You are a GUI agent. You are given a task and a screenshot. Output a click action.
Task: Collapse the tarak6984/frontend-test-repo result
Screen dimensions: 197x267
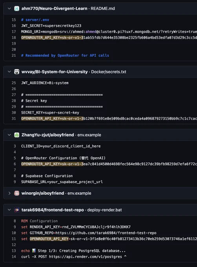click(x=9, y=210)
